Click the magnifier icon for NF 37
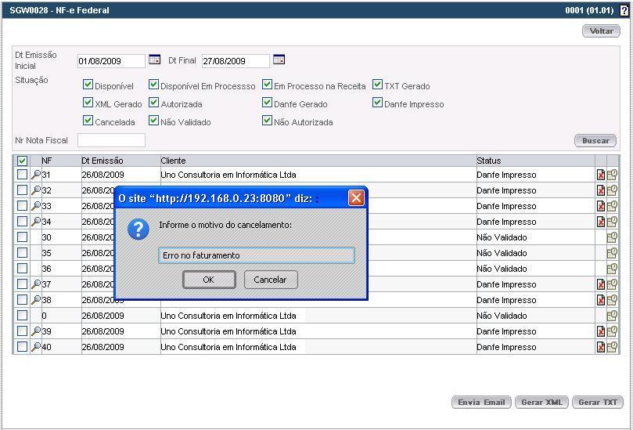The height and width of the screenshot is (430, 633). tap(36, 284)
